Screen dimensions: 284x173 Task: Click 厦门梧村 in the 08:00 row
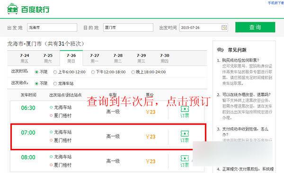(x=62, y=165)
